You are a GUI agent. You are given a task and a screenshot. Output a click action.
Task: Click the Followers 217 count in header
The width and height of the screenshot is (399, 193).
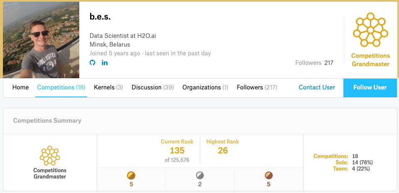coord(314,63)
